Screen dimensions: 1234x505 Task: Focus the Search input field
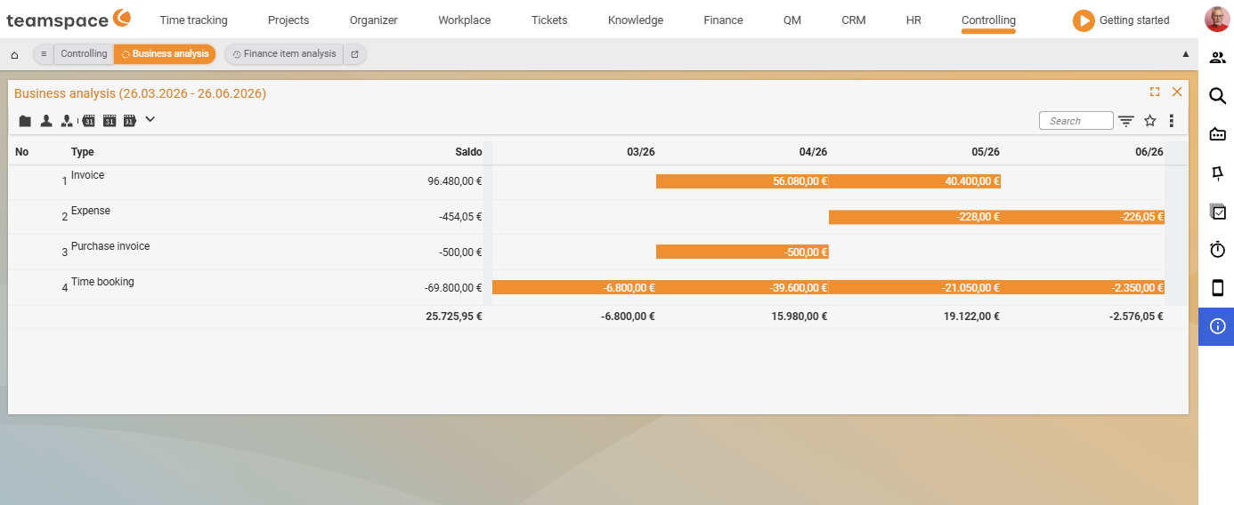point(1076,121)
